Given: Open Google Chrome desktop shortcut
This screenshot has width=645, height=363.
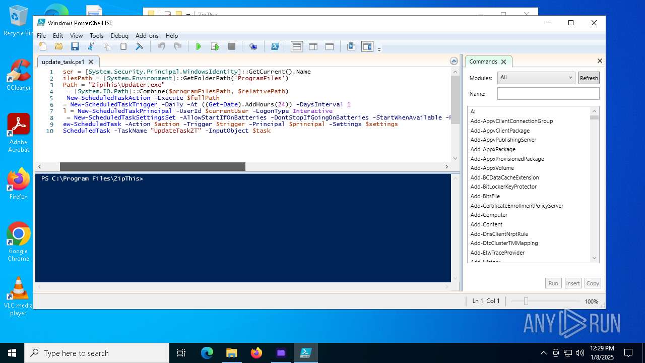Looking at the screenshot, I should (18, 242).
